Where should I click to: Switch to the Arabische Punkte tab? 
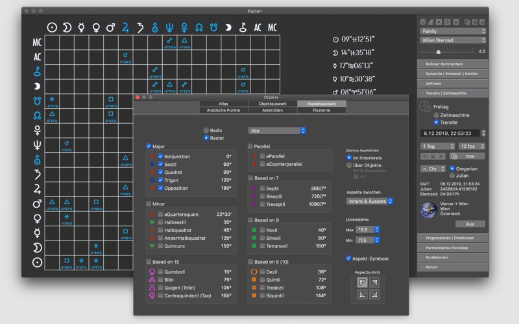coord(223,110)
